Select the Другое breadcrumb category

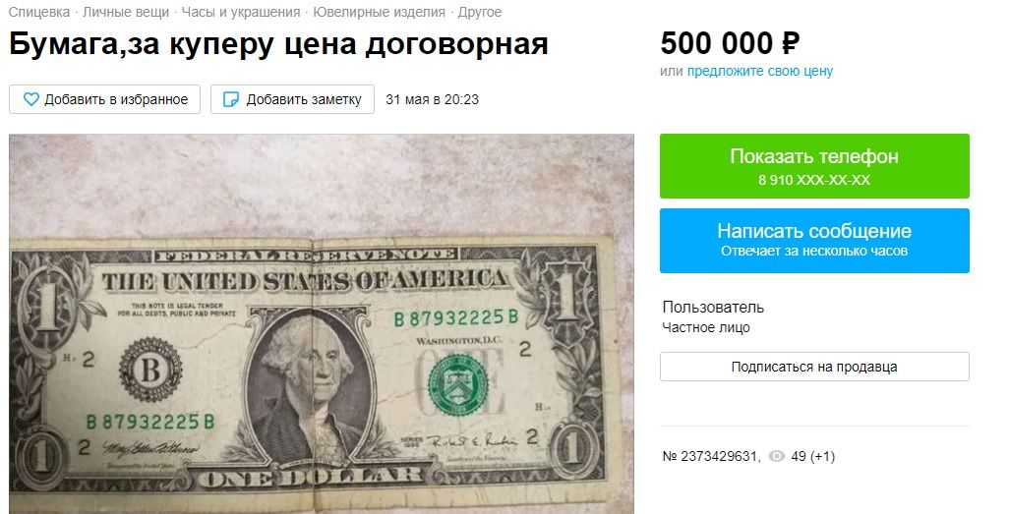point(480,12)
